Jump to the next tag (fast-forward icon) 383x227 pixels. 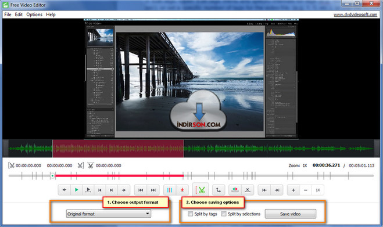[153, 190]
